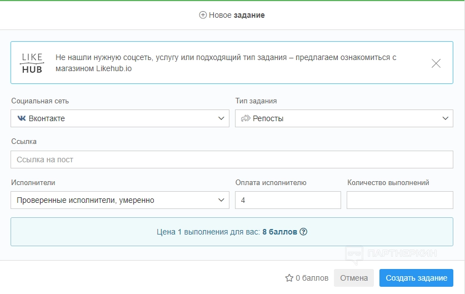Click the LikeHub logo in the banner
Viewport: 465px width, 294px height.
(32, 63)
